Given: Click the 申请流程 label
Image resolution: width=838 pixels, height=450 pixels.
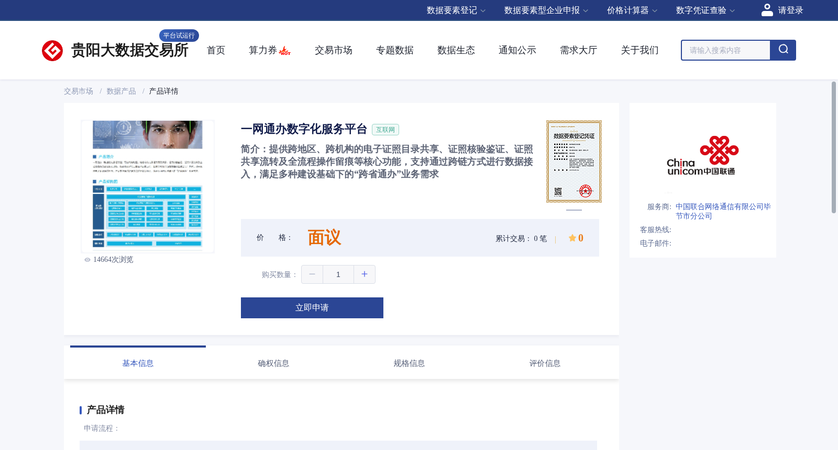Looking at the screenshot, I should click(101, 429).
